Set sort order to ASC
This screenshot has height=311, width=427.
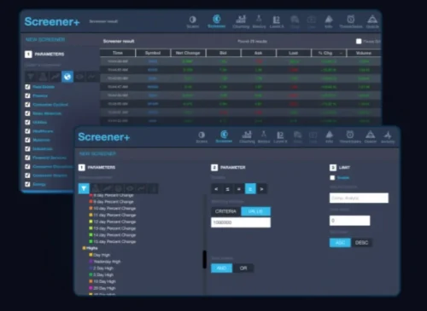pos(340,243)
